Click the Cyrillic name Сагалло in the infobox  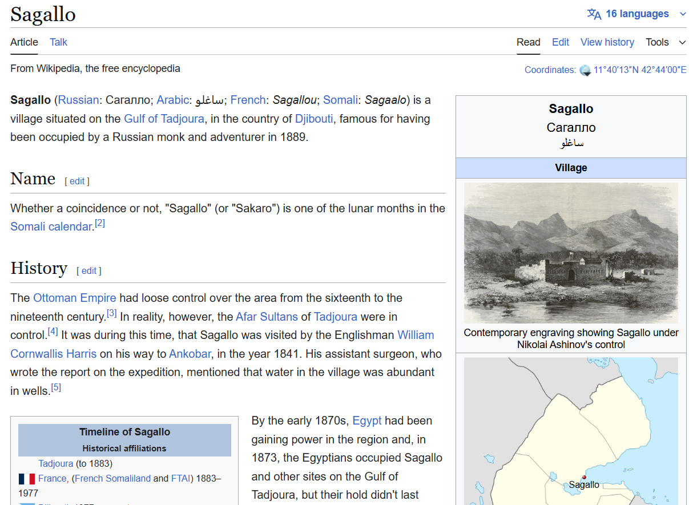pyautogui.click(x=571, y=127)
